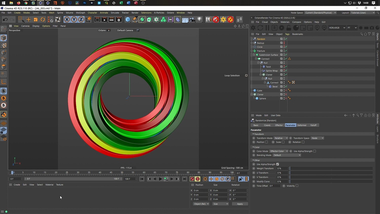
Task: Add a Cube primitive from the toolbar
Action: [x=128, y=20]
